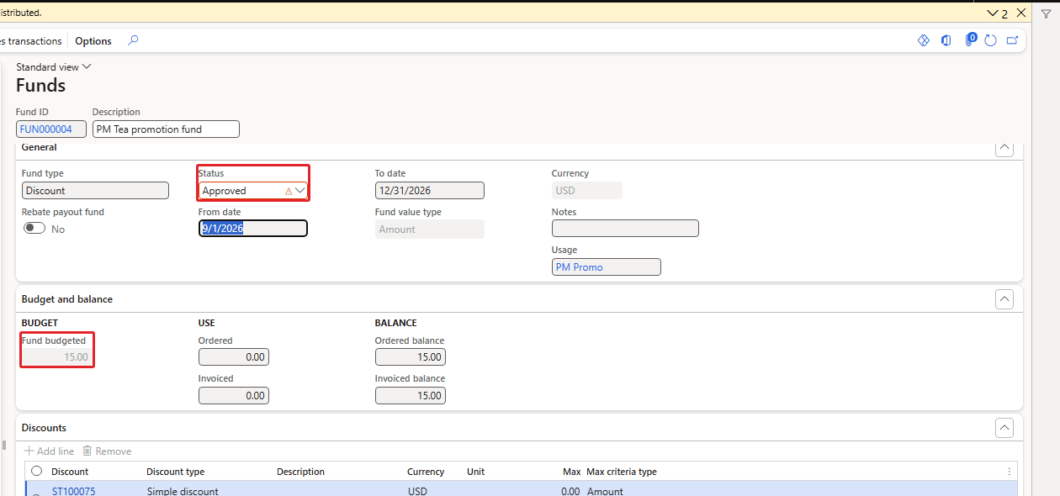Click the From date field
This screenshot has height=496, width=1060.
pyautogui.click(x=253, y=229)
